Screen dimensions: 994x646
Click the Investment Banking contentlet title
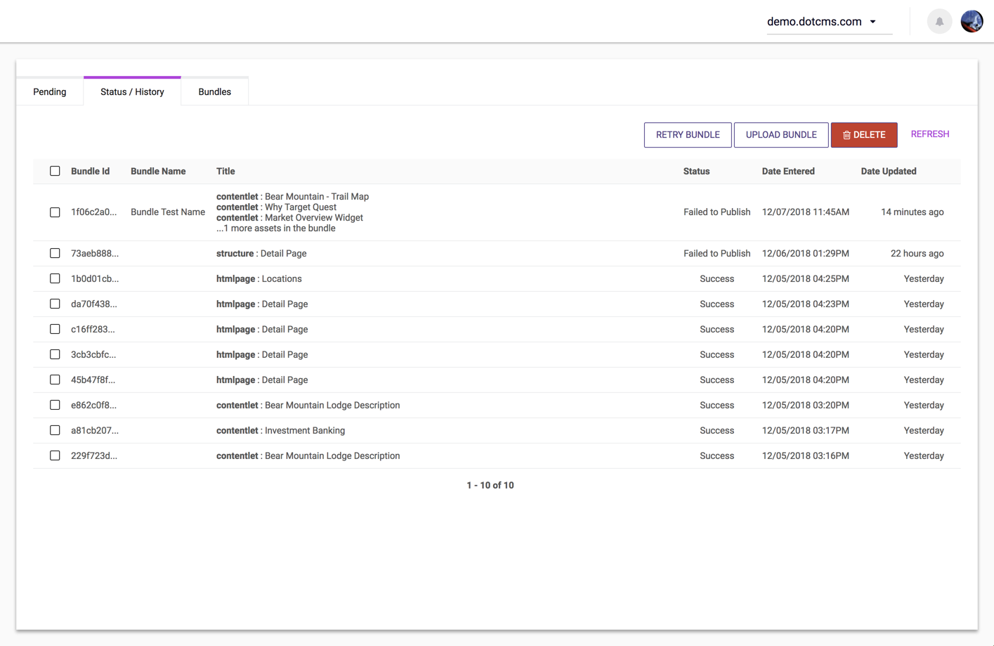point(304,431)
